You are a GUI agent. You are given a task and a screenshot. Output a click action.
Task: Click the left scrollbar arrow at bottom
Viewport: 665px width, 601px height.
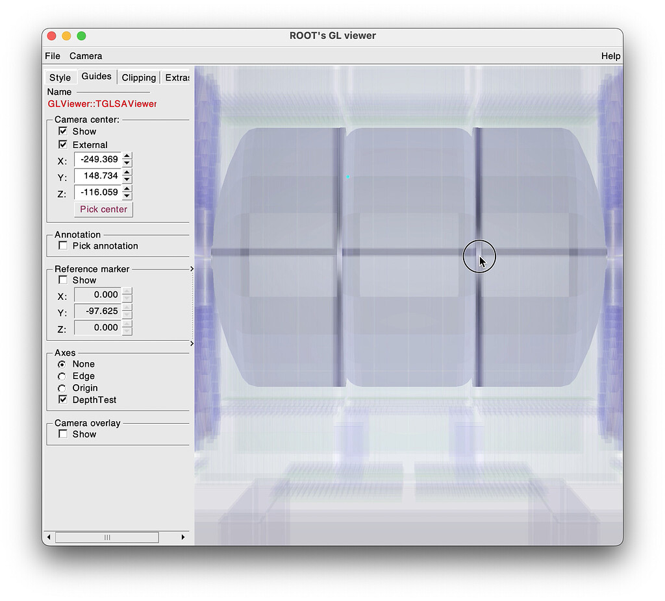(x=49, y=537)
